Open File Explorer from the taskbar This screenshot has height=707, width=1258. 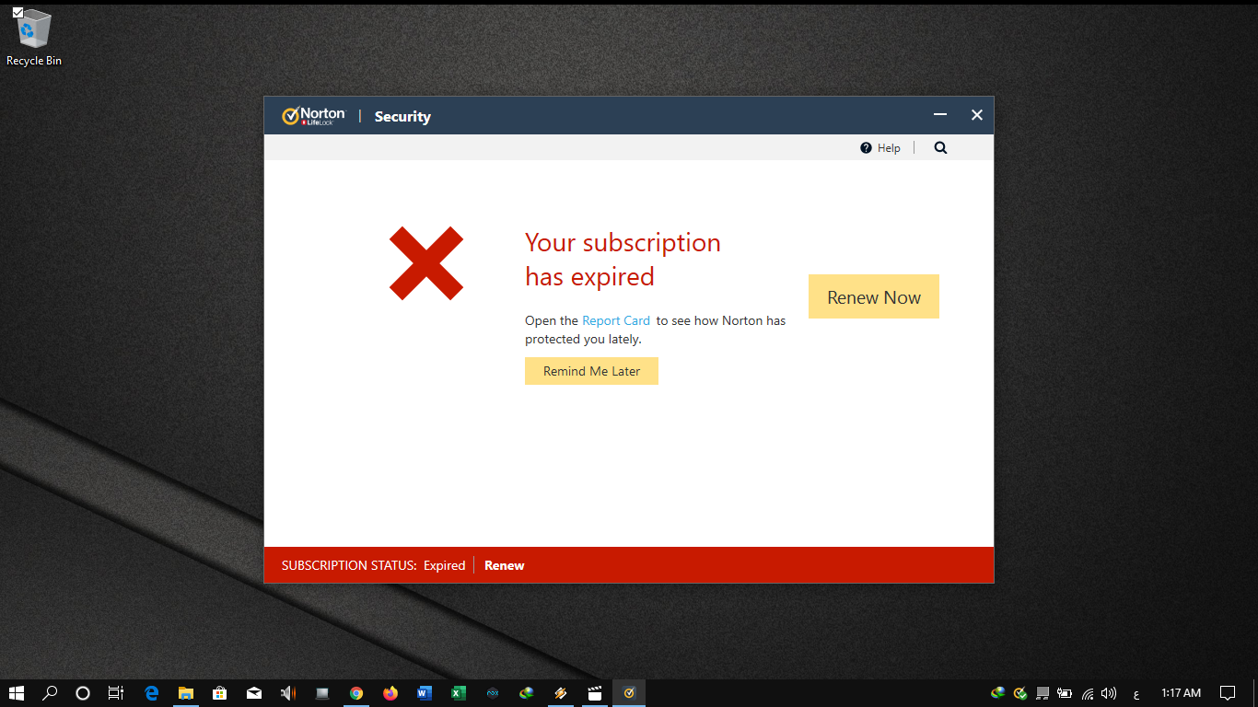186,693
